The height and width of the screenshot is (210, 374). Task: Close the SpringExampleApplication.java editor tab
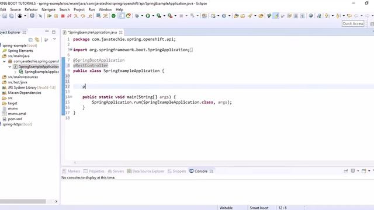(121, 32)
